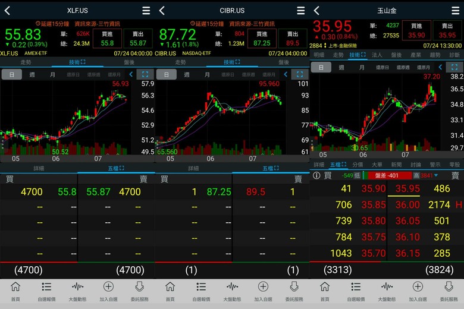Select 月 monthly period on CIBR.US chart
Viewport: 464px width, 309px height.
[x=207, y=74]
